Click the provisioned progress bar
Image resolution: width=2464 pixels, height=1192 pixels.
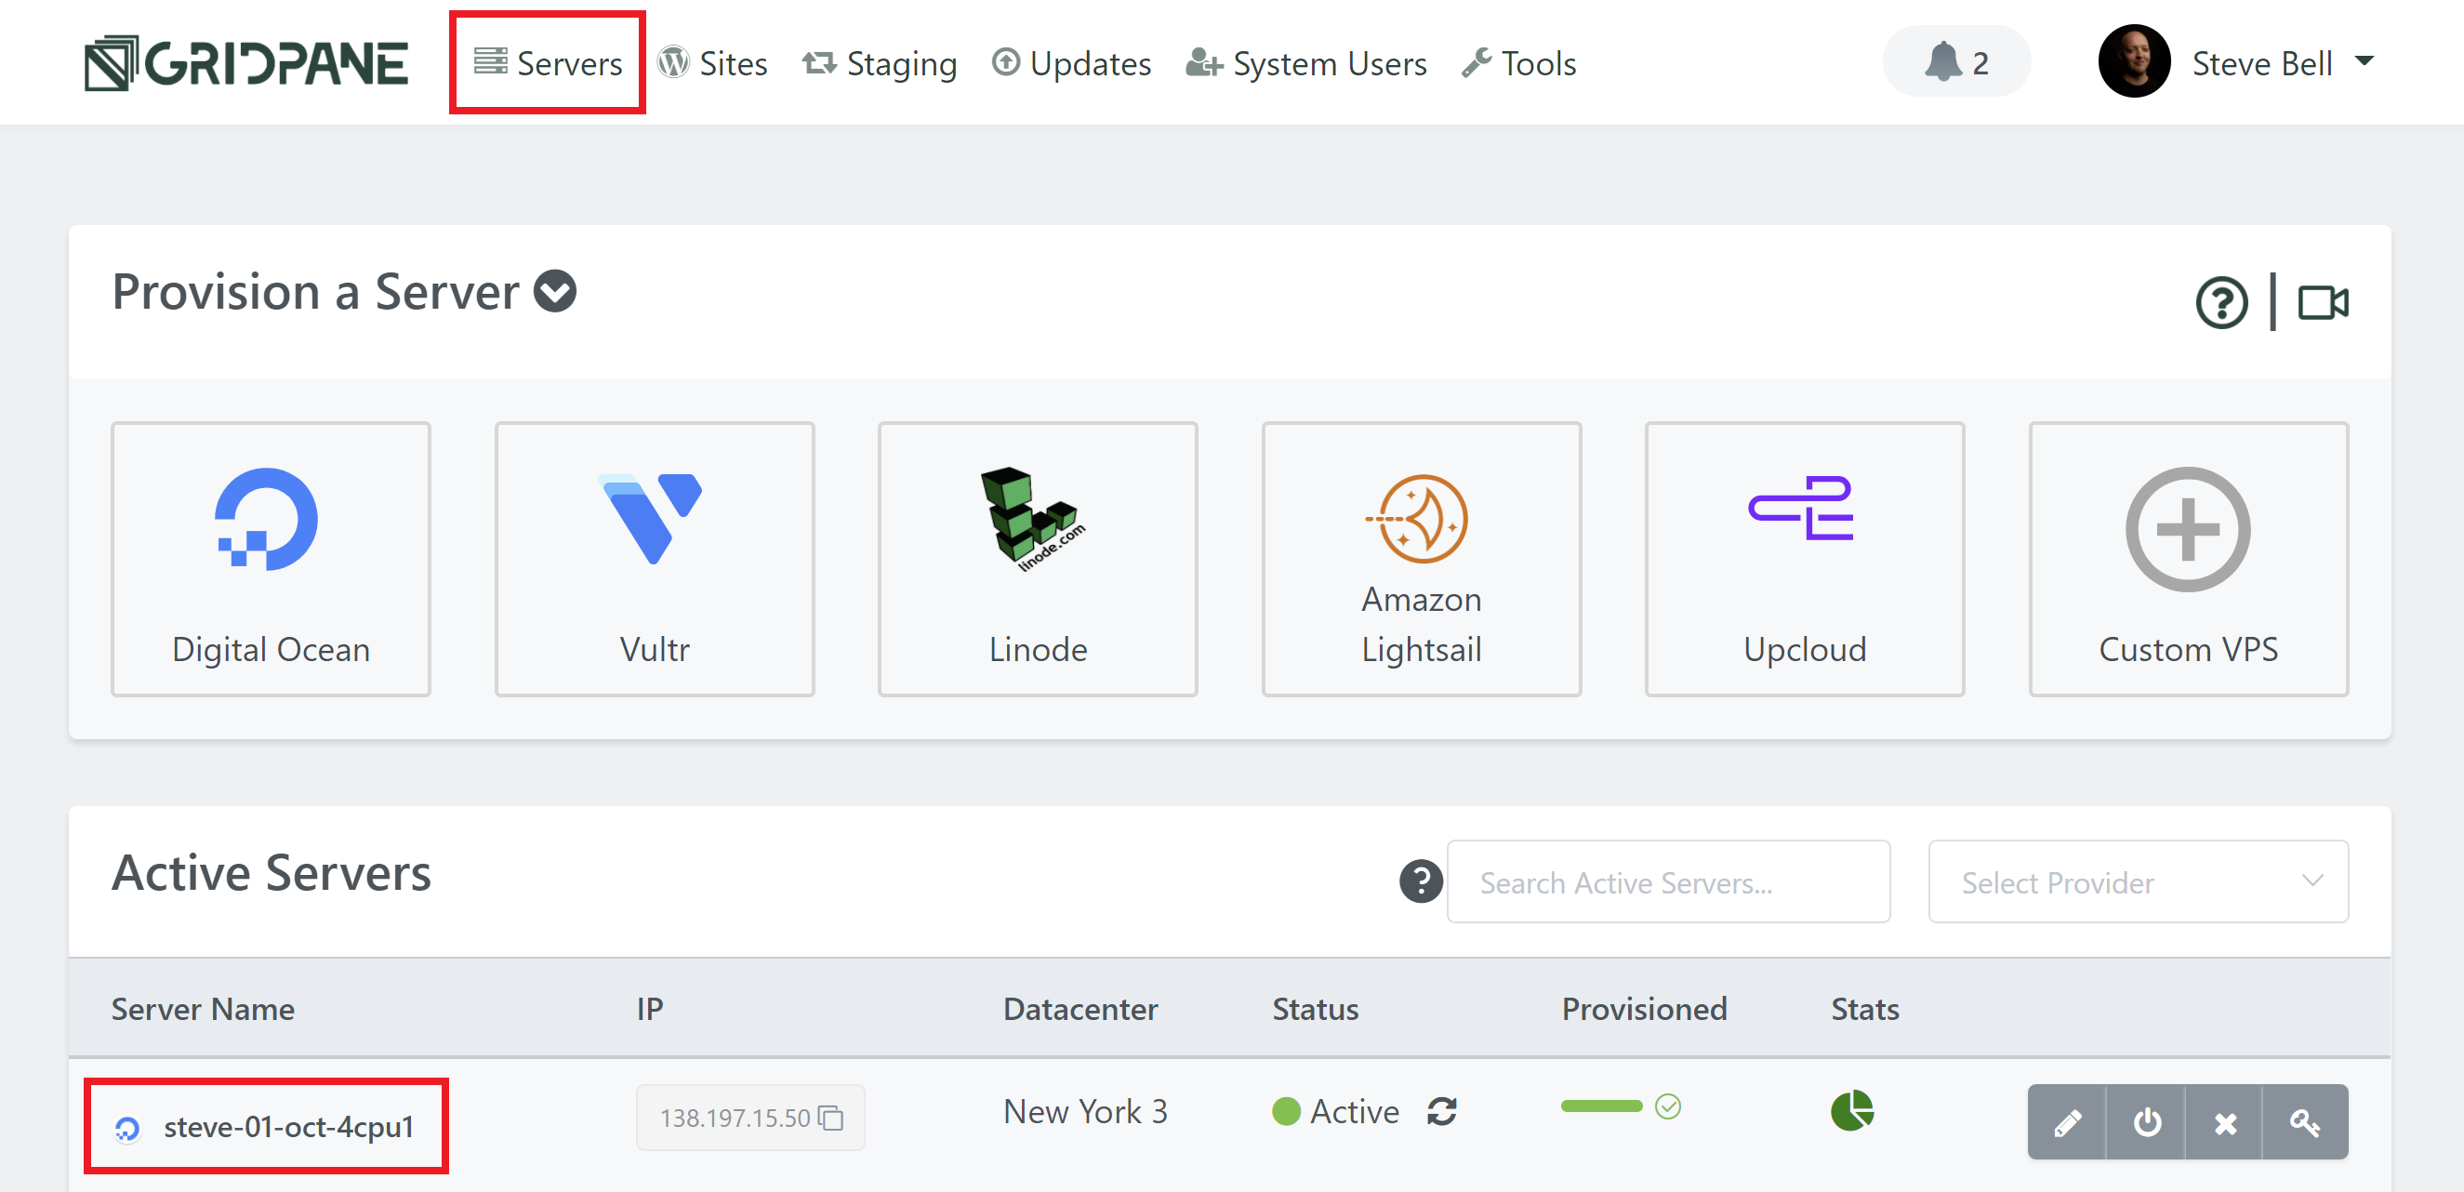(x=1601, y=1106)
